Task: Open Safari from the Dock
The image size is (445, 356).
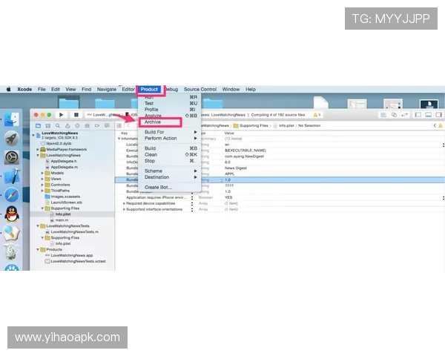Action: 11,195
